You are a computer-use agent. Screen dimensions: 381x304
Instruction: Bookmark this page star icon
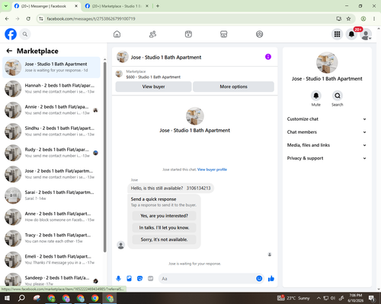[x=348, y=18]
